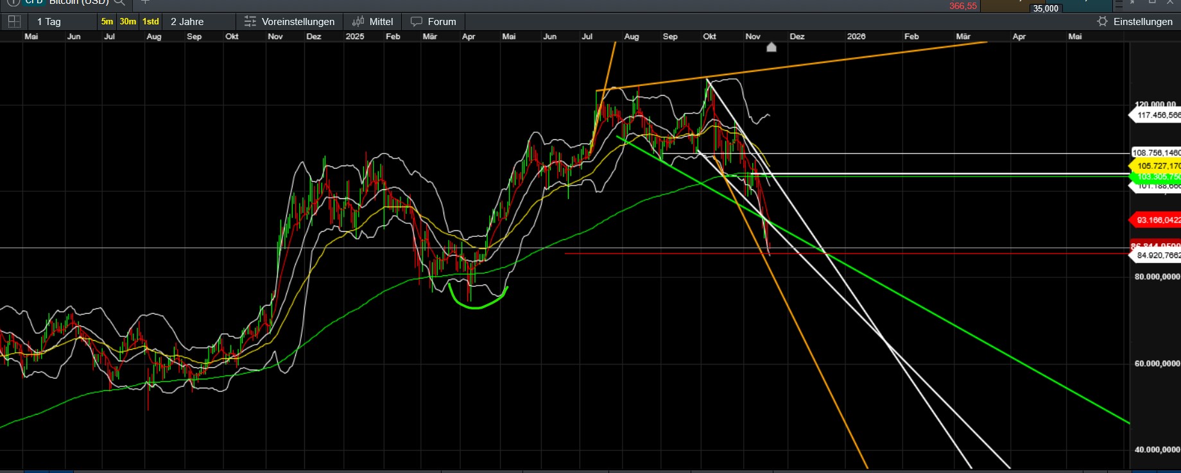This screenshot has width=1181, height=473.
Task: Open the chart layout grid icon
Action: [x=13, y=21]
